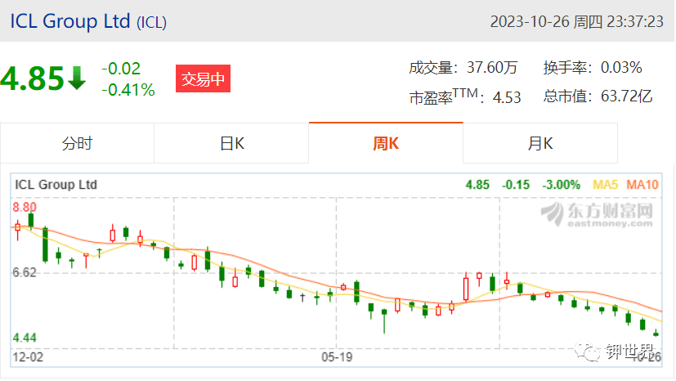This screenshot has height=381, width=676.
Task: Select the 周K weekly chart tab
Action: [x=386, y=144]
